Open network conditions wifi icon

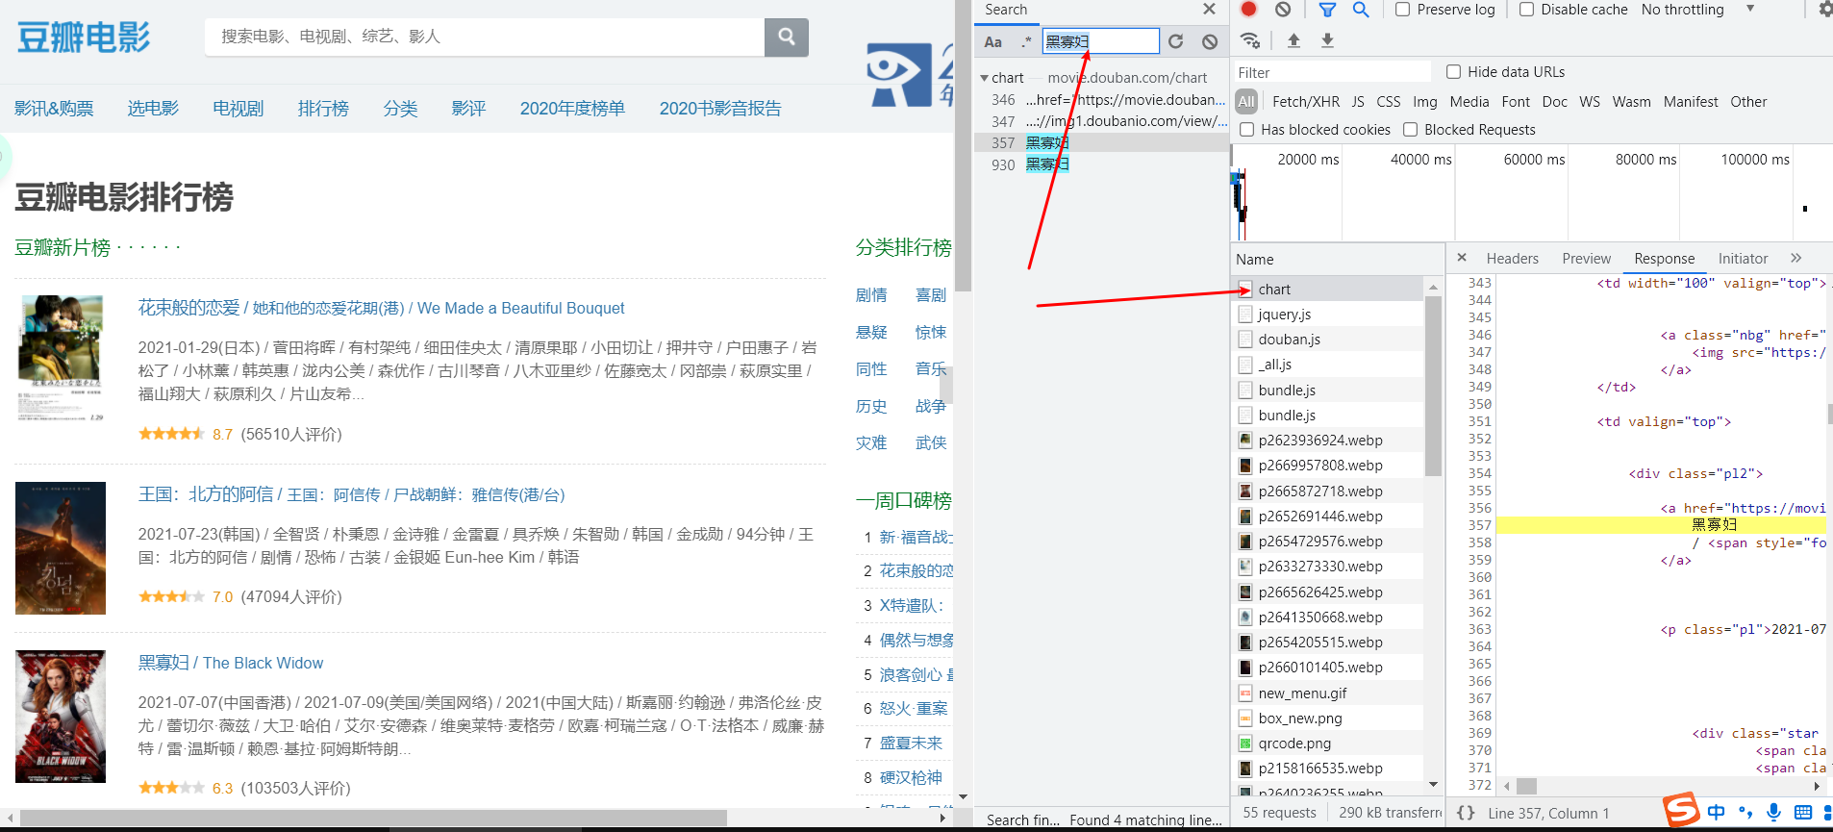pos(1250,40)
